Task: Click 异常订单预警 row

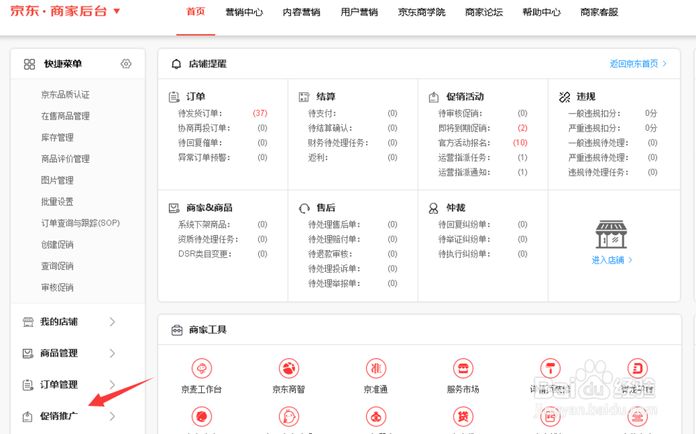Action: [223, 158]
